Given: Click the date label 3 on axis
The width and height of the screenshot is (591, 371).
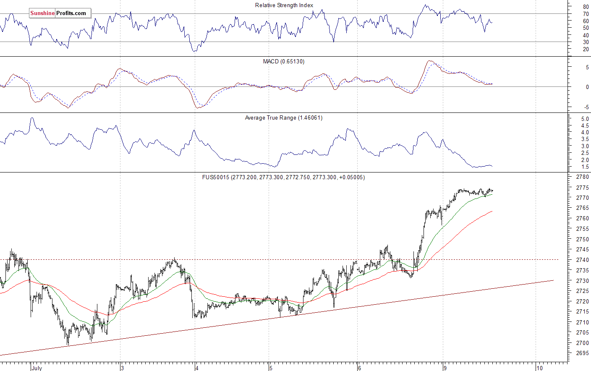Looking at the screenshot, I should click(122, 368).
